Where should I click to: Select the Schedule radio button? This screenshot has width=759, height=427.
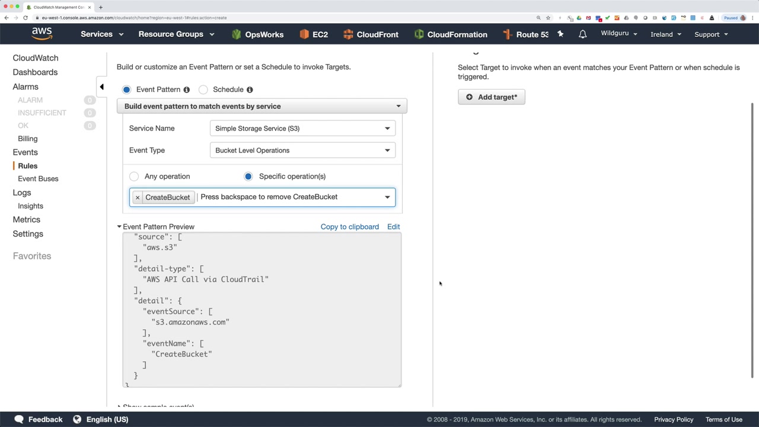click(203, 90)
